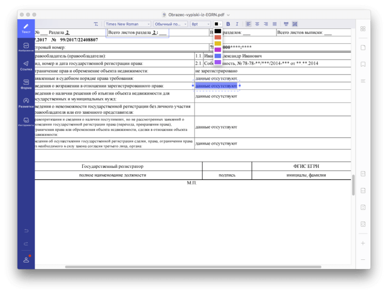Choose the magenta color swatch
The image size is (388, 294).
(218, 50)
